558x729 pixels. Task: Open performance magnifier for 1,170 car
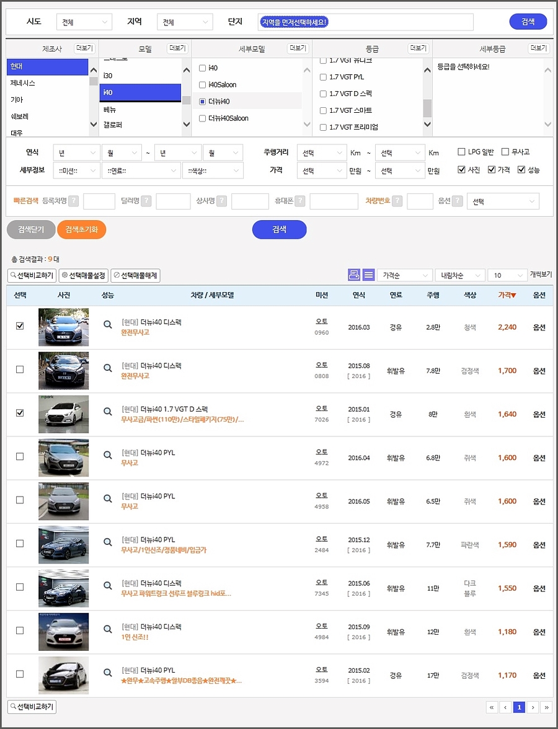[107, 672]
